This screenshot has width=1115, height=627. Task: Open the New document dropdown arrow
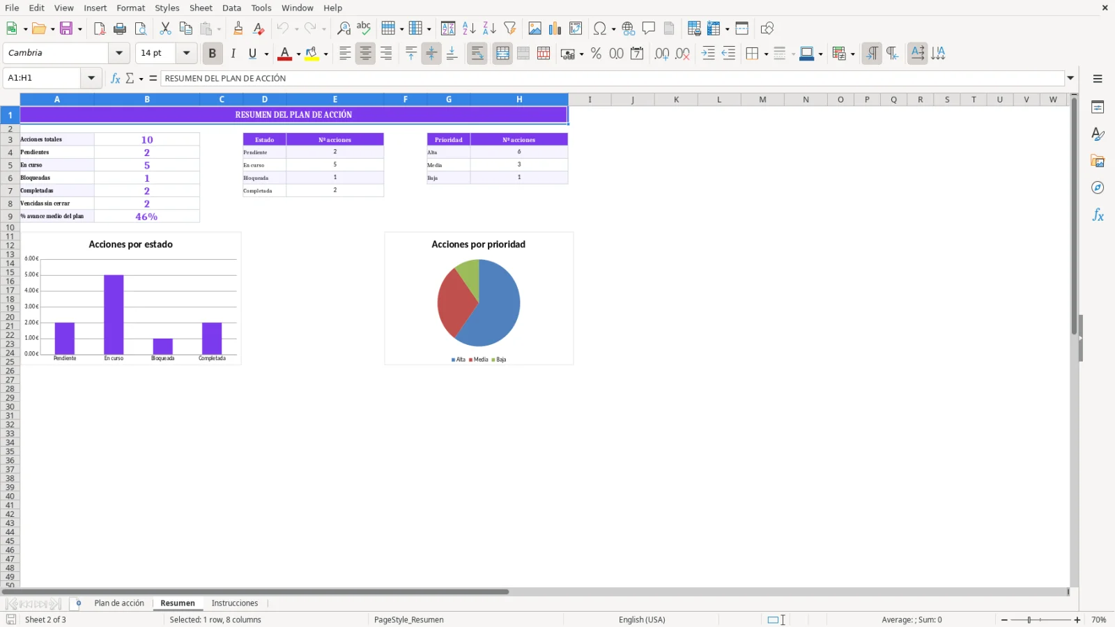(x=26, y=29)
